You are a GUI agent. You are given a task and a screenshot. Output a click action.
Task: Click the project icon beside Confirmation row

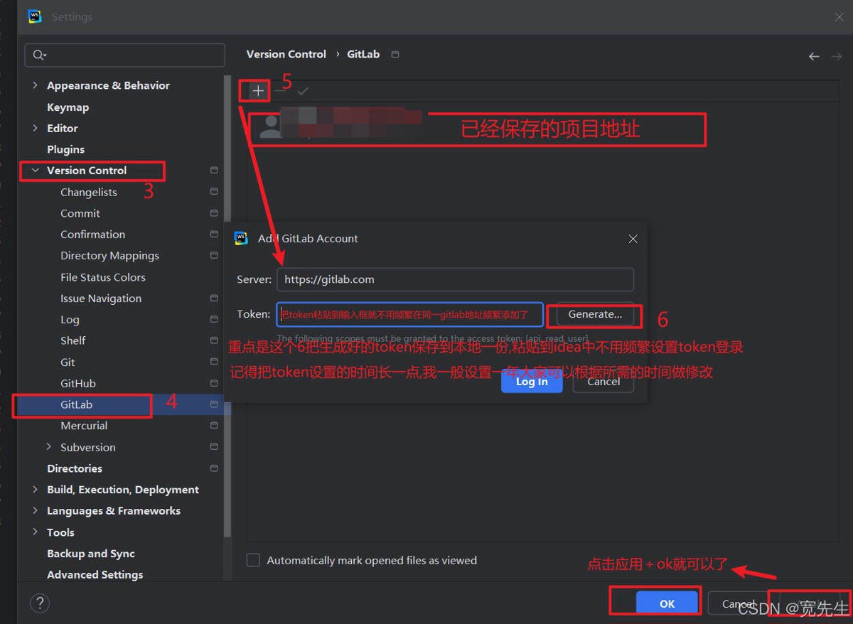click(214, 234)
